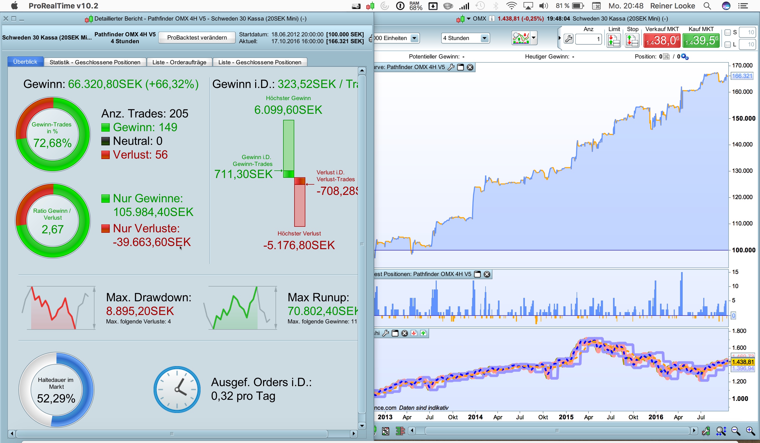This screenshot has height=443, width=760.
Task: Close the Pathfinder equity curve panel
Action: (470, 67)
